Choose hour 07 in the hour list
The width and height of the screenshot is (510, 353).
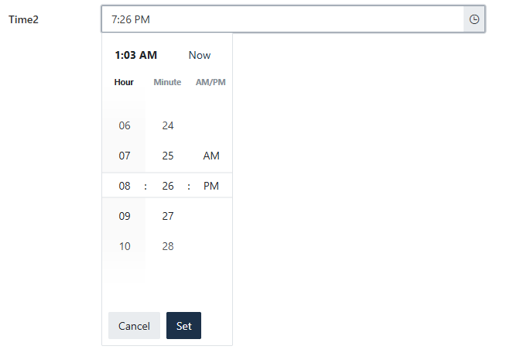point(125,156)
